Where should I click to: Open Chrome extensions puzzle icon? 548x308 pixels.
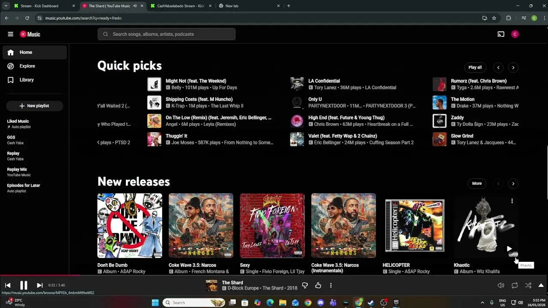pyautogui.click(x=509, y=18)
